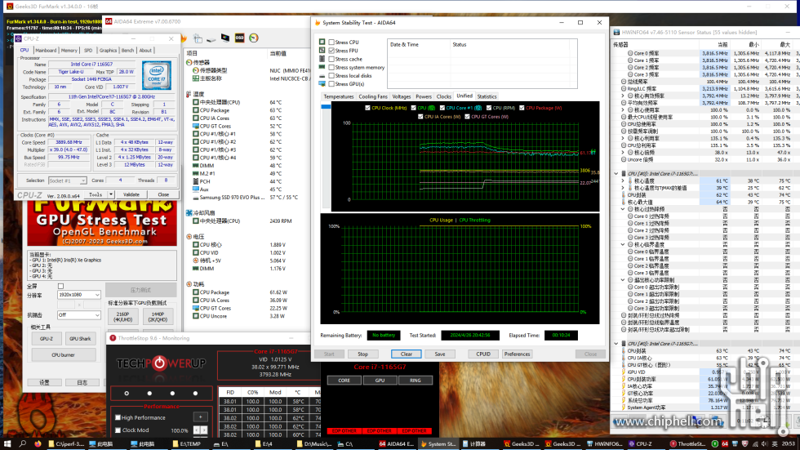Enable the Stress cache checkbox
Image resolution: width=800 pixels, height=450 pixels.
(331, 59)
